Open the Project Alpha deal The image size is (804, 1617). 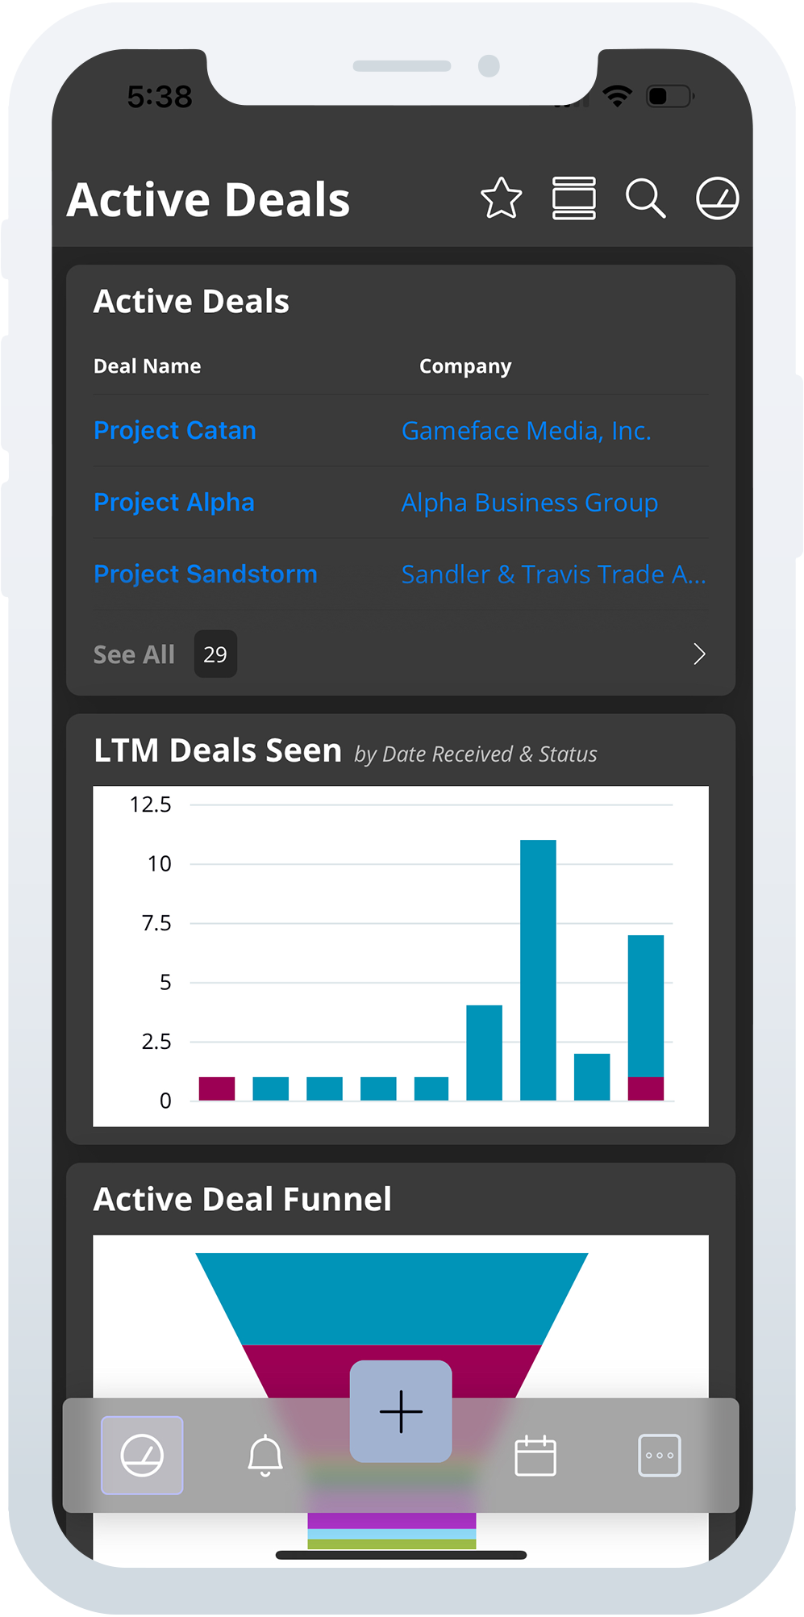click(174, 502)
